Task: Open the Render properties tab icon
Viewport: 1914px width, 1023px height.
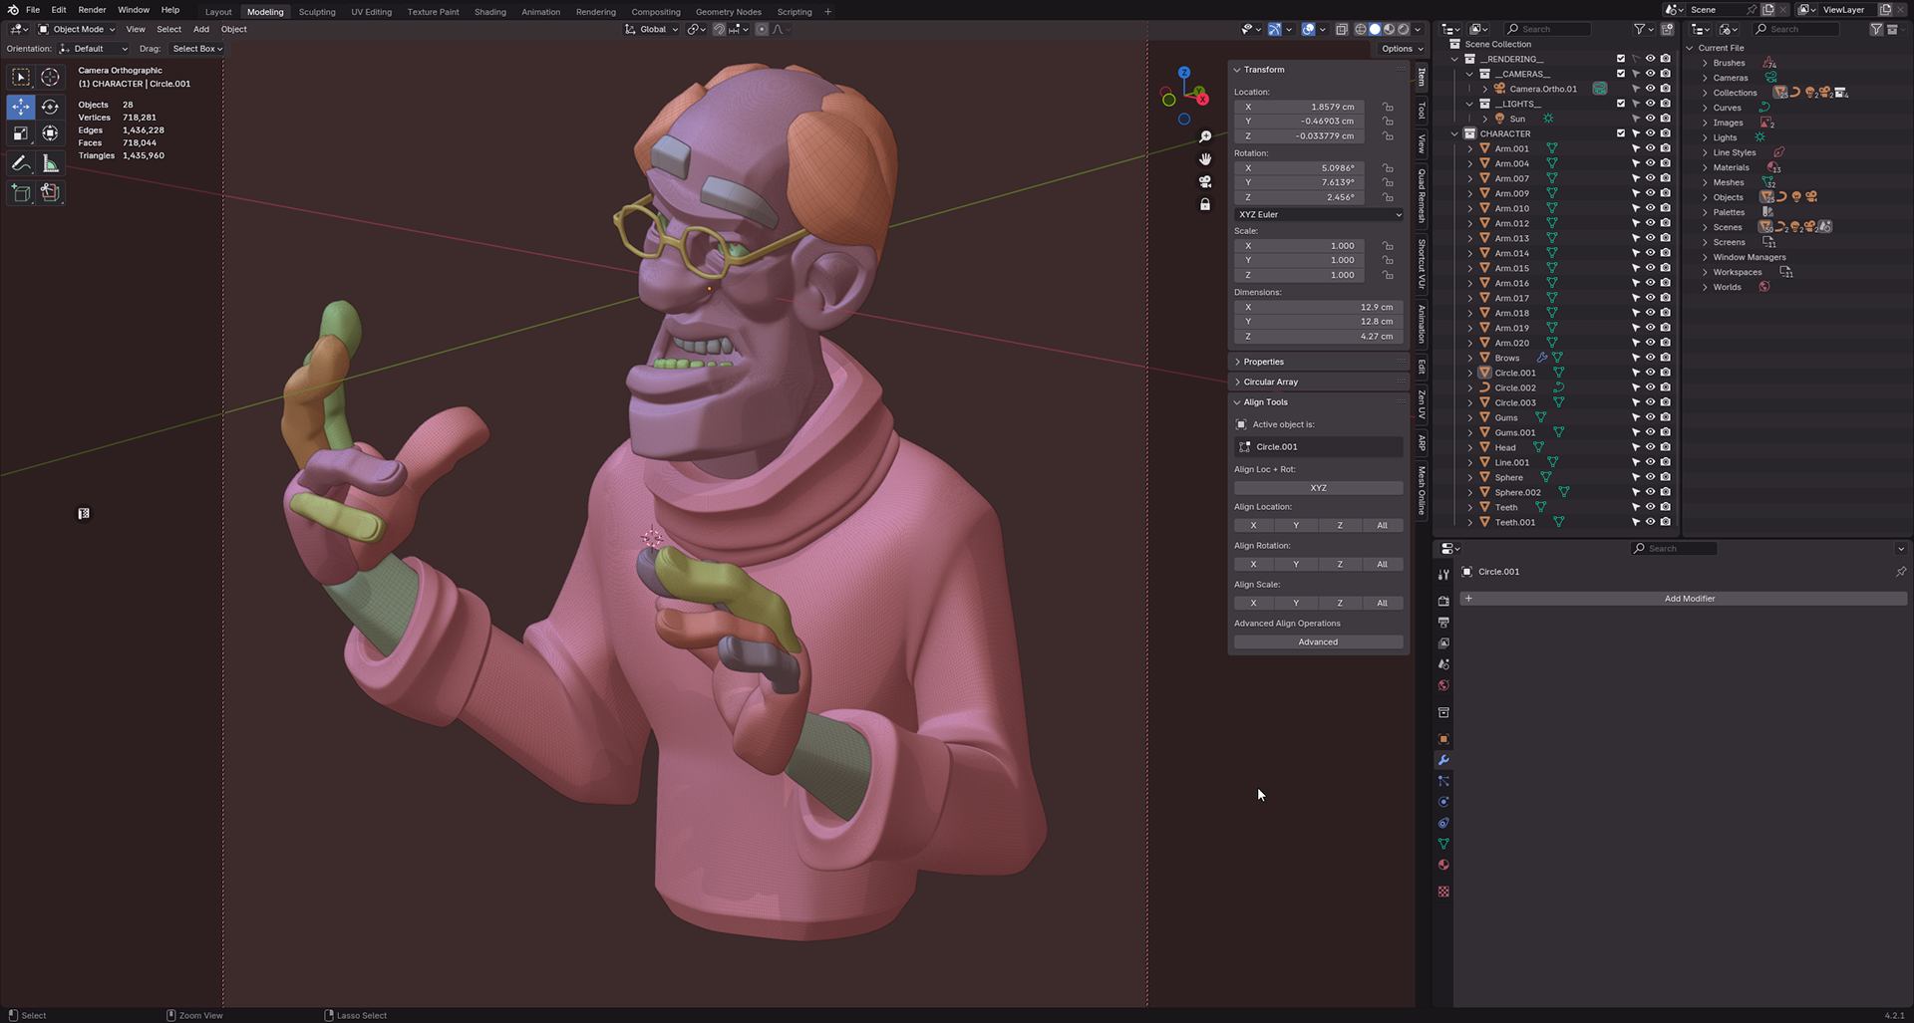Action: coord(1443,601)
